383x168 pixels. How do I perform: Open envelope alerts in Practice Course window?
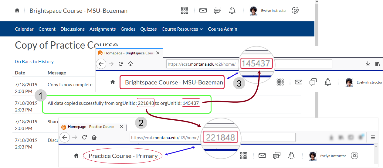262,156
